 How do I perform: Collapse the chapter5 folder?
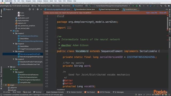point(14,59)
